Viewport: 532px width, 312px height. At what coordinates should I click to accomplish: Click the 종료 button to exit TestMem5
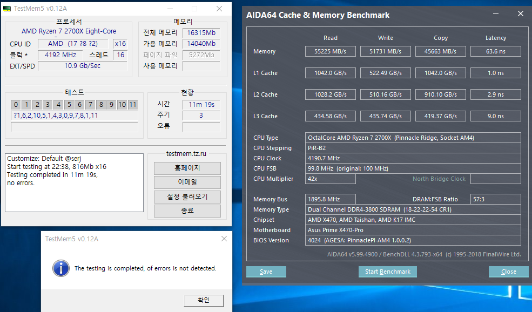[x=187, y=211]
